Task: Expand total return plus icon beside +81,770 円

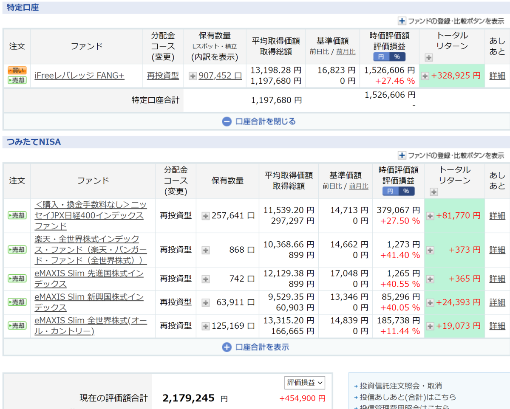Action: point(430,216)
